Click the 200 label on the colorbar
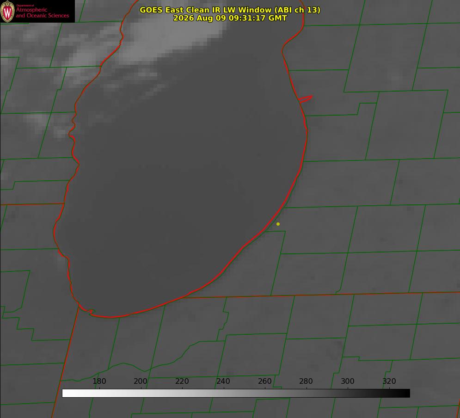The image size is (460, 418). (141, 381)
